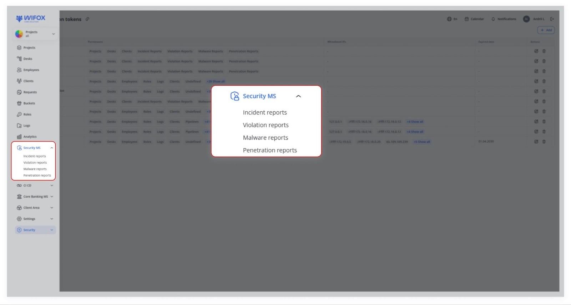The image size is (571, 305).
Task: Delete the token expiring 01.04.2030
Action: click(544, 142)
